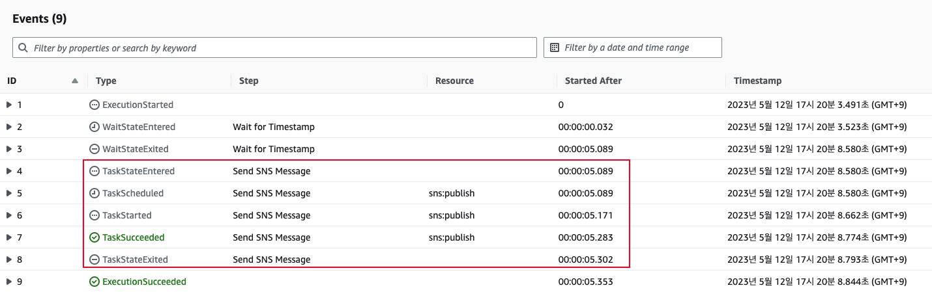
Task: Expand event row 5 TaskScheduled
Action: (9, 193)
